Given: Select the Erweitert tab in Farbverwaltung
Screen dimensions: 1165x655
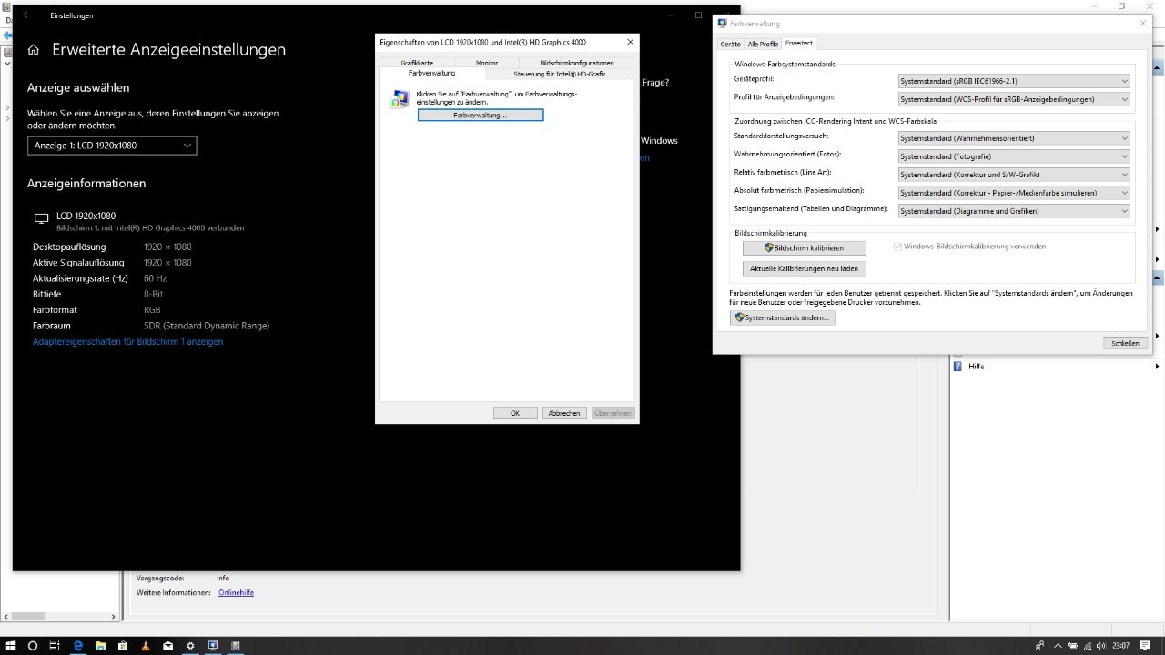Looking at the screenshot, I should pos(799,43).
